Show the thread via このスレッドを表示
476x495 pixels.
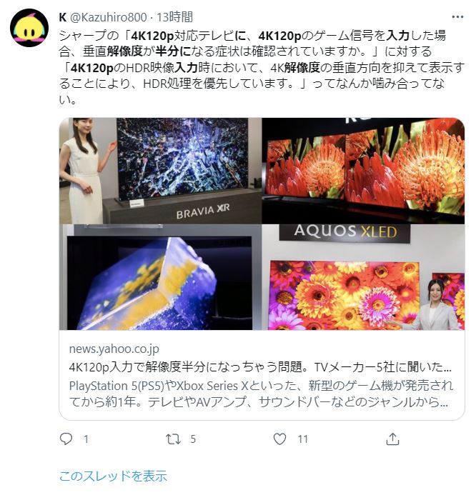pyautogui.click(x=113, y=476)
